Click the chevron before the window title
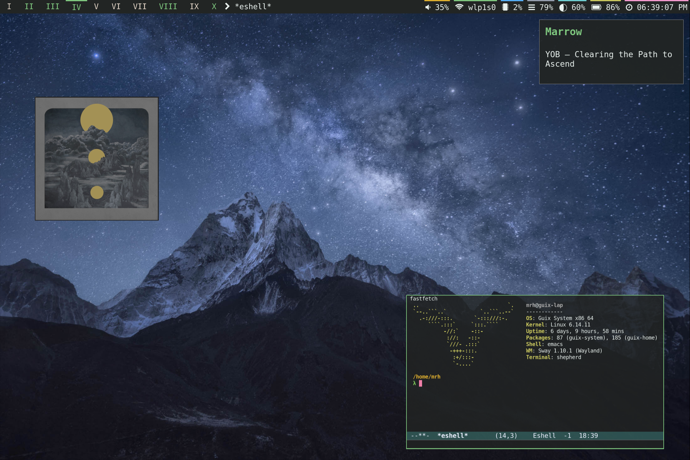690x460 pixels. 227,6
